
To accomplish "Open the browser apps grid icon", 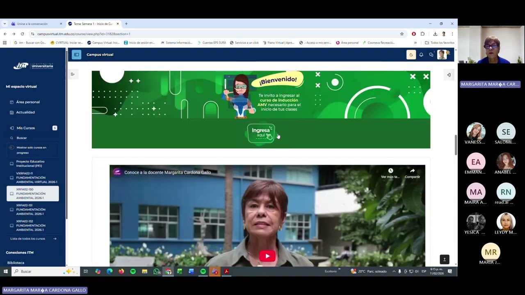I will click(x=5, y=43).
